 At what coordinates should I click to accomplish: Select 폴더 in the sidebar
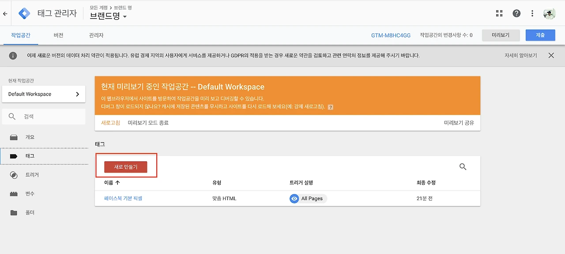pos(30,213)
